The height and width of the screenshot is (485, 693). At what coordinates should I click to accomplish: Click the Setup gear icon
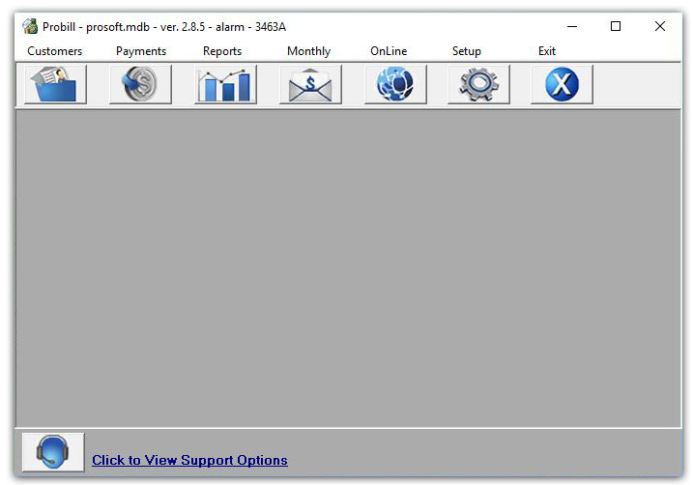[478, 84]
